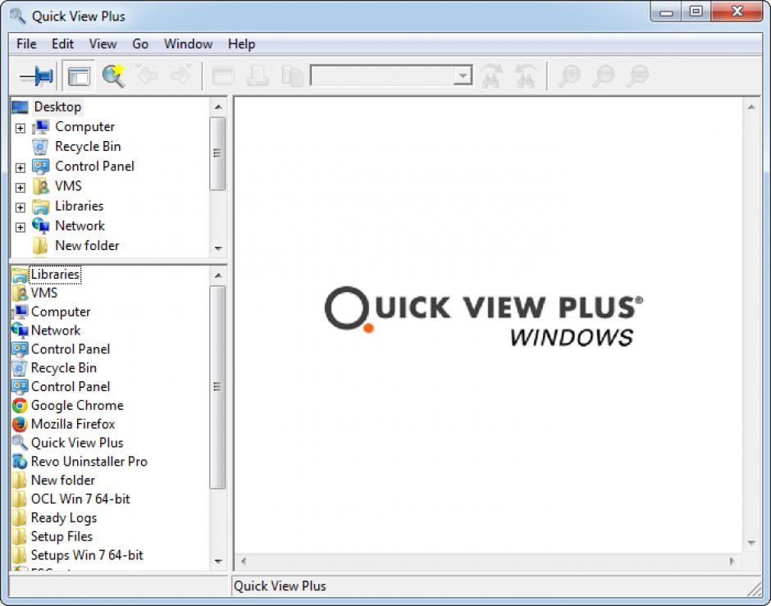Expand the Network tree node

(21, 227)
